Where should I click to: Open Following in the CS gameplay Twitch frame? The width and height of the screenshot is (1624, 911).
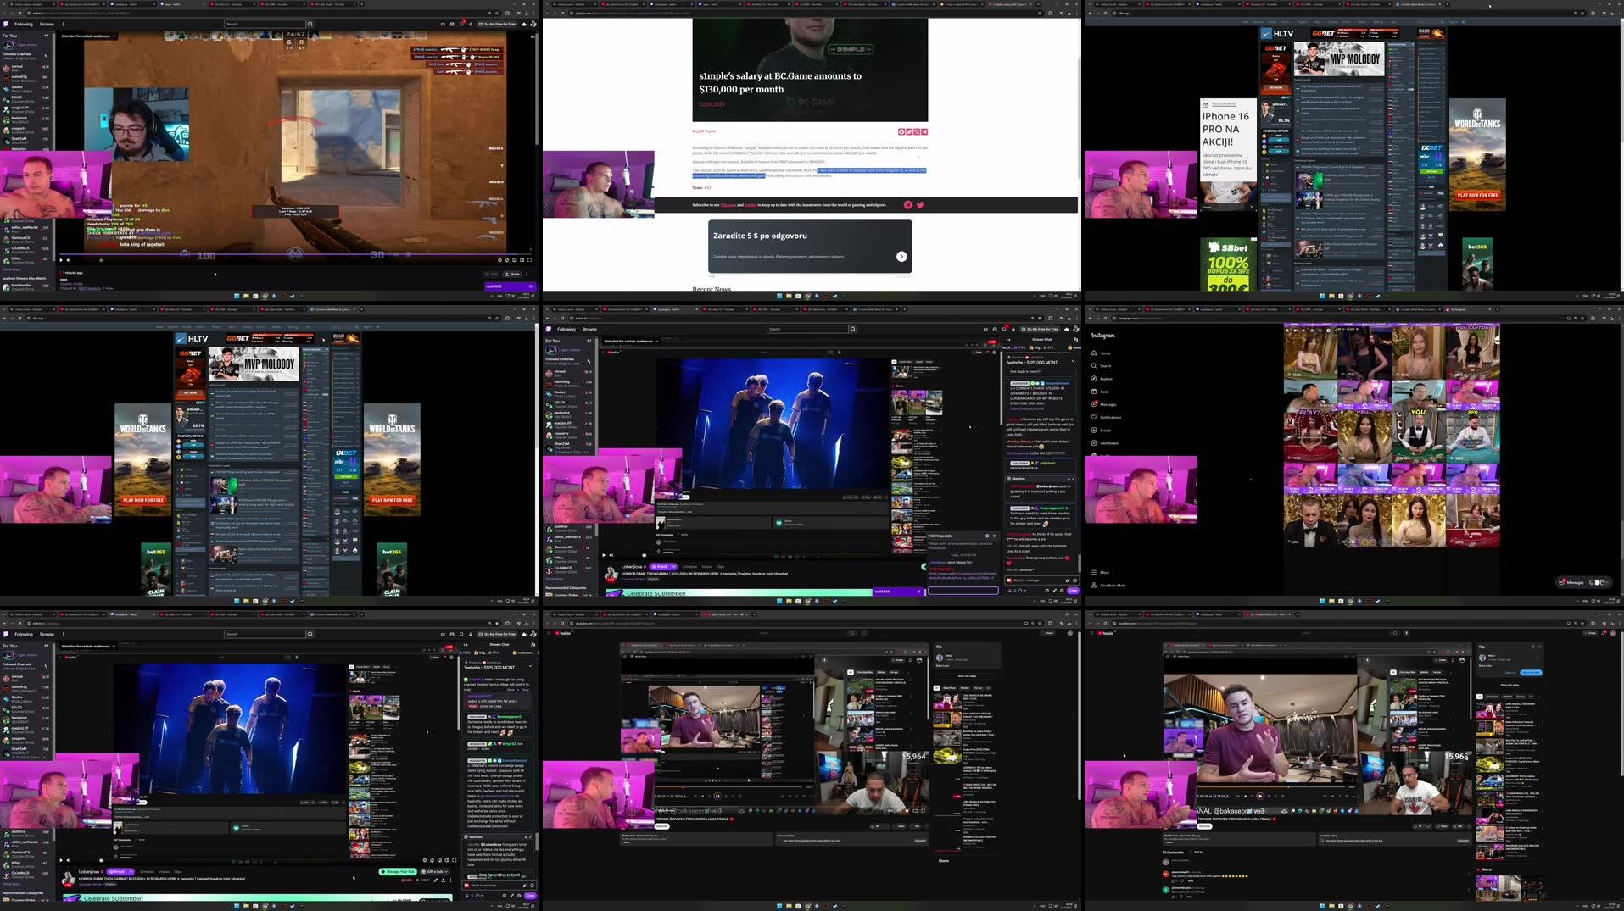tap(24, 24)
